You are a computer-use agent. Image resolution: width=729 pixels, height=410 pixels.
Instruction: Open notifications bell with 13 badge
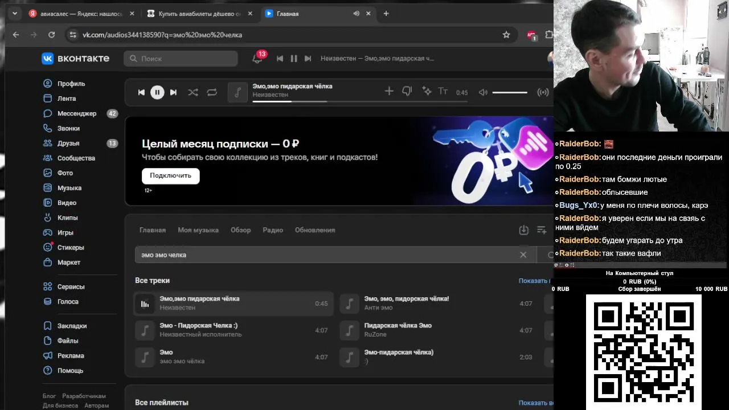[x=257, y=59]
